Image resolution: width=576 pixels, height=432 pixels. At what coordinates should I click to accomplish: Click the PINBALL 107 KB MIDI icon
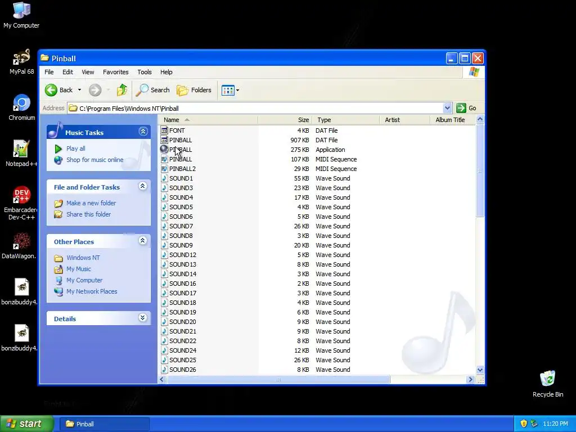(x=164, y=159)
